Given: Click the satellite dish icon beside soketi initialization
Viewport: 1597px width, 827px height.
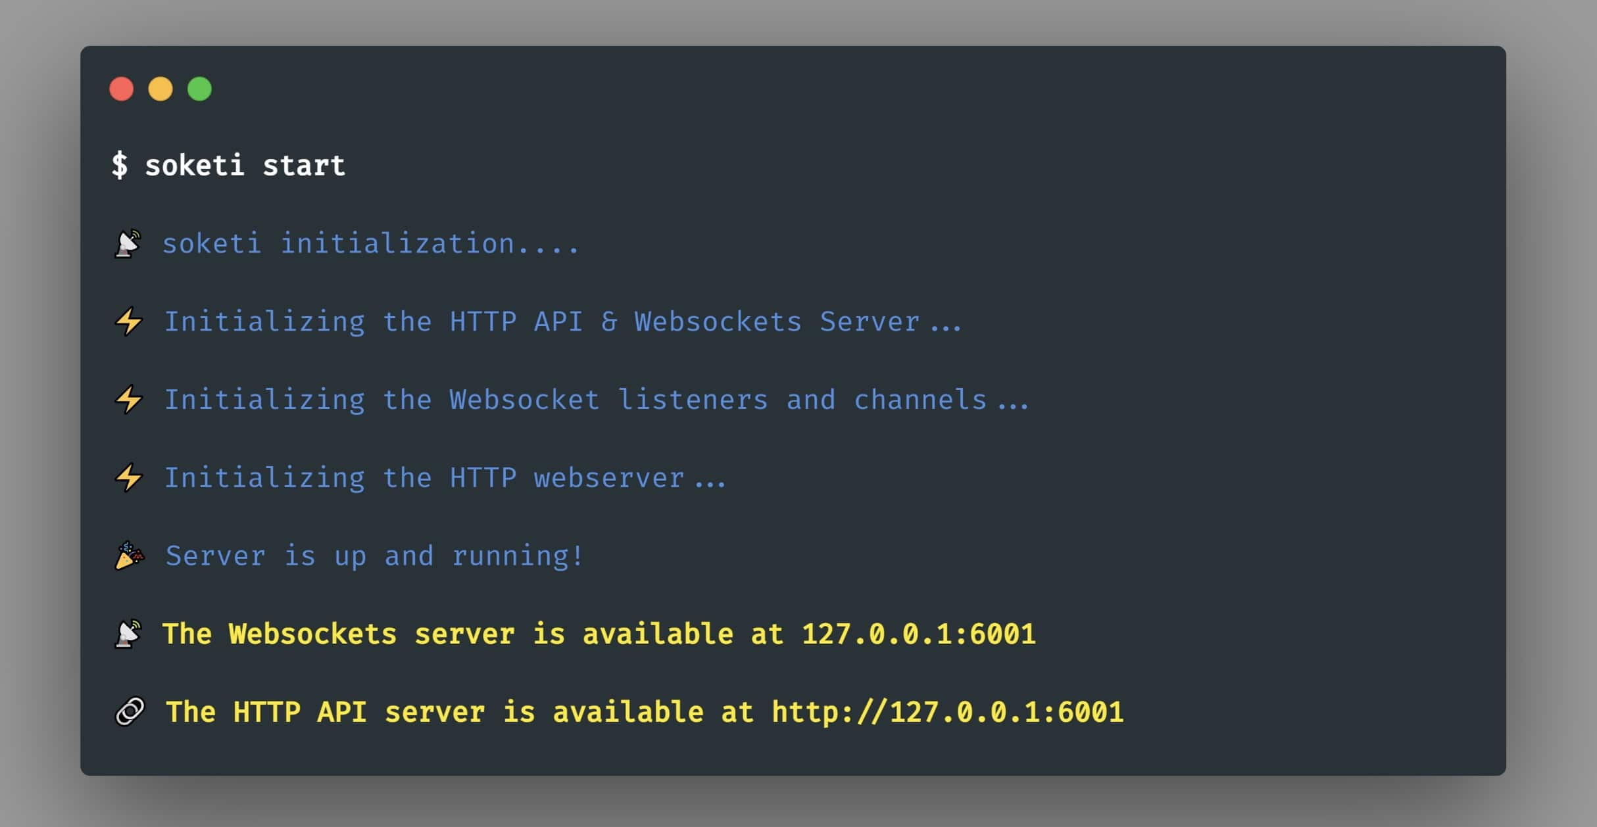Looking at the screenshot, I should click(128, 244).
